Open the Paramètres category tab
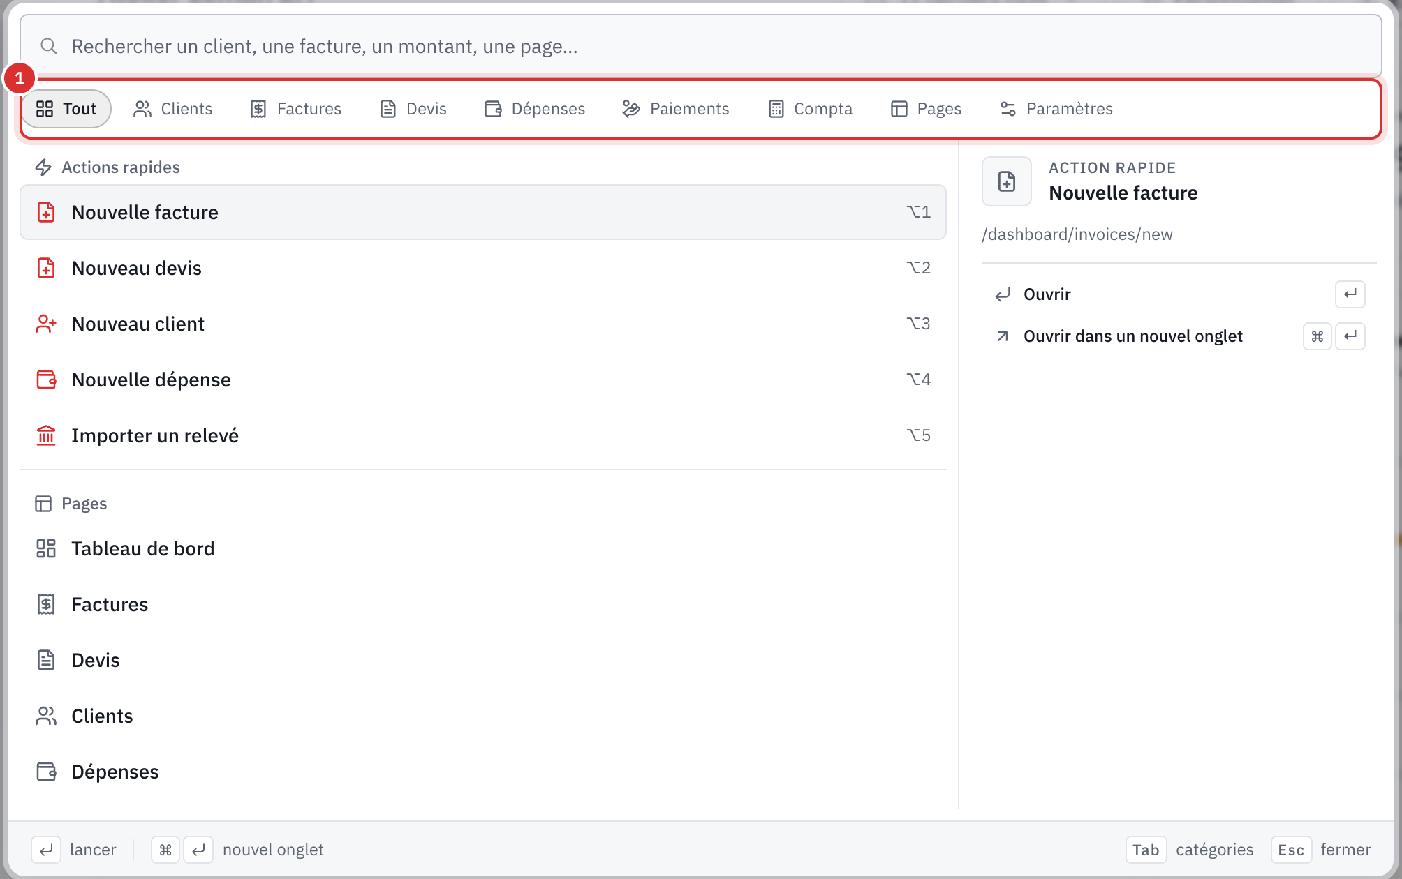Image resolution: width=1402 pixels, height=879 pixels. 1056,109
